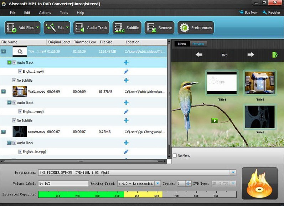Image resolution: width=284 pixels, height=206 pixels.
Task: Expand the Destination drive dropdown
Action: click(233, 172)
